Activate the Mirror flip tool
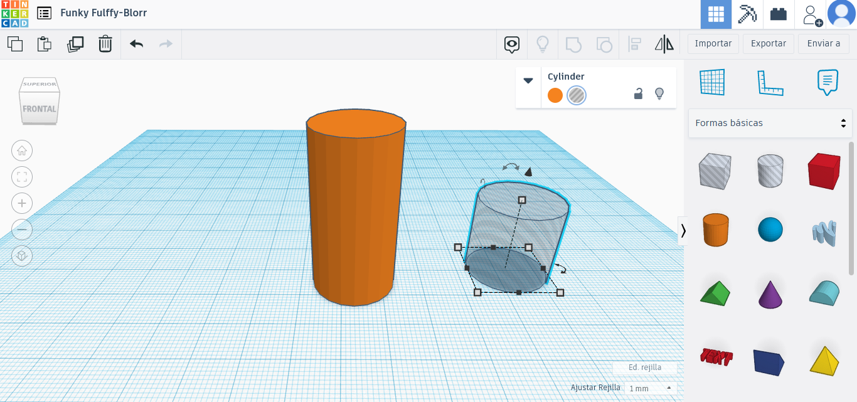857x402 pixels. pyautogui.click(x=664, y=44)
